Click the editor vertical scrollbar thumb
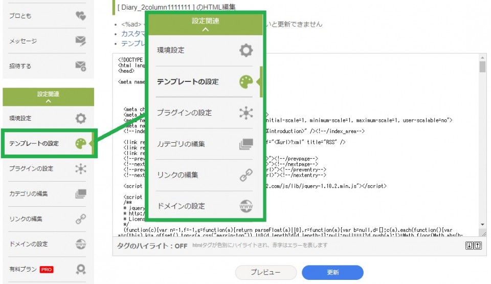The image size is (491, 284). [x=482, y=67]
